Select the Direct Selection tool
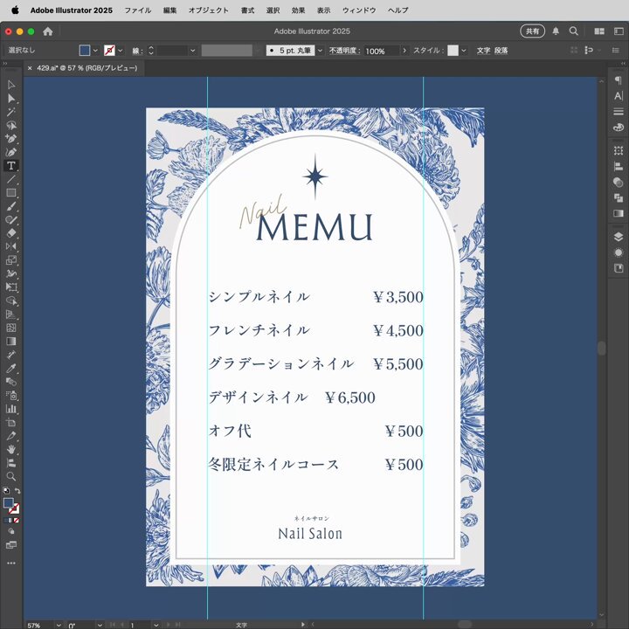 tap(10, 98)
